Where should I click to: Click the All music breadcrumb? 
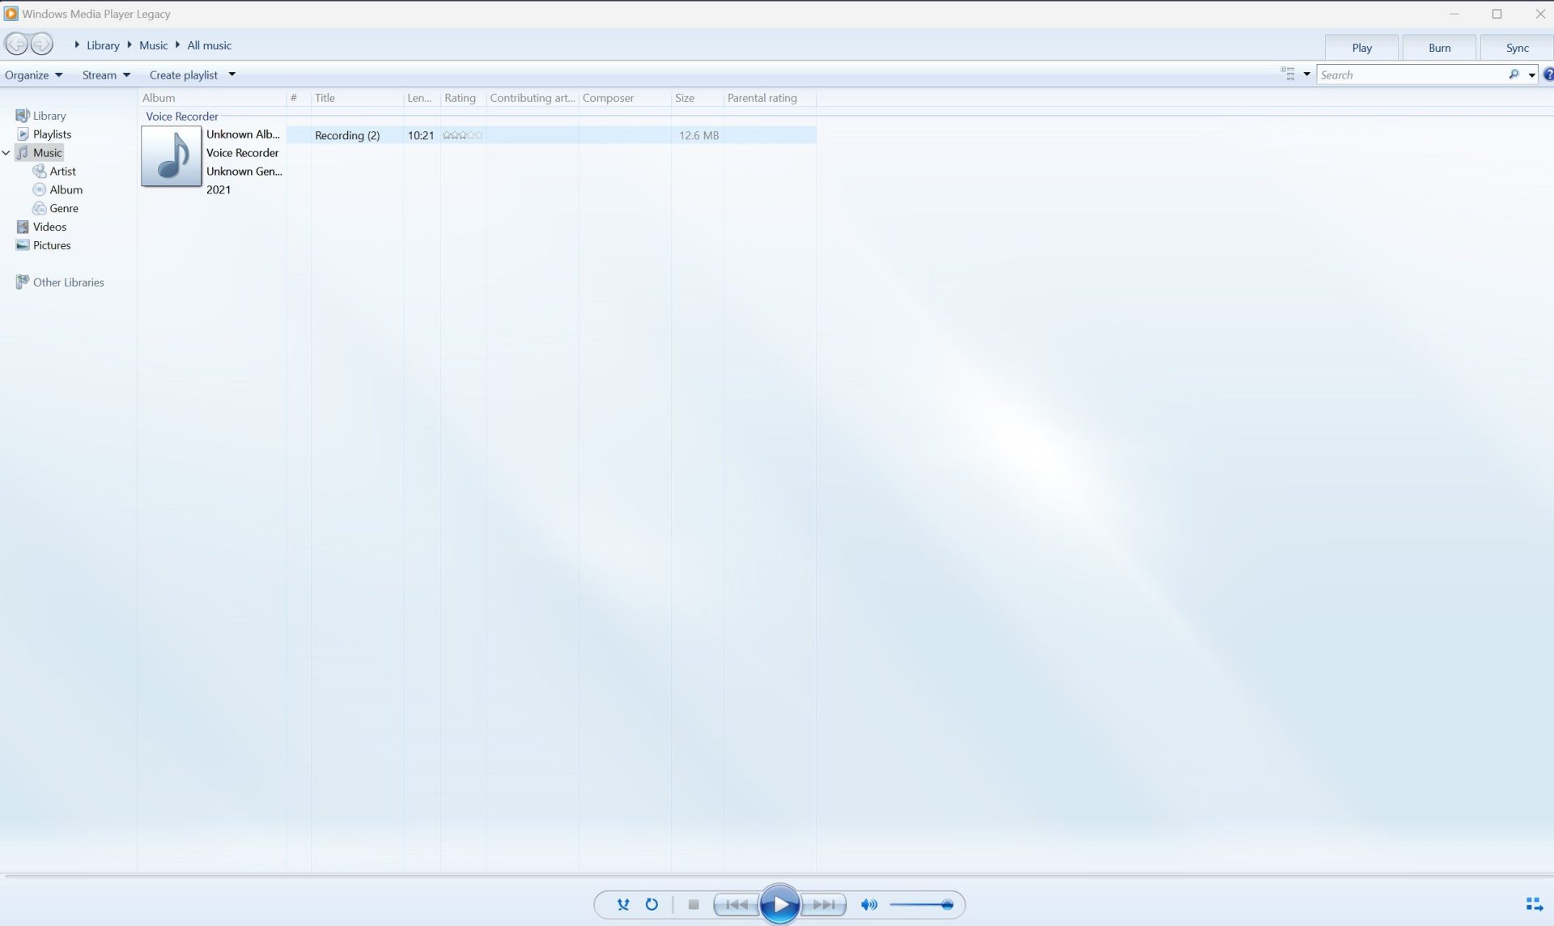click(209, 45)
